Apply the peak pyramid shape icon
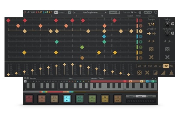Screen dimensions: 180x120 tap(171, 73)
